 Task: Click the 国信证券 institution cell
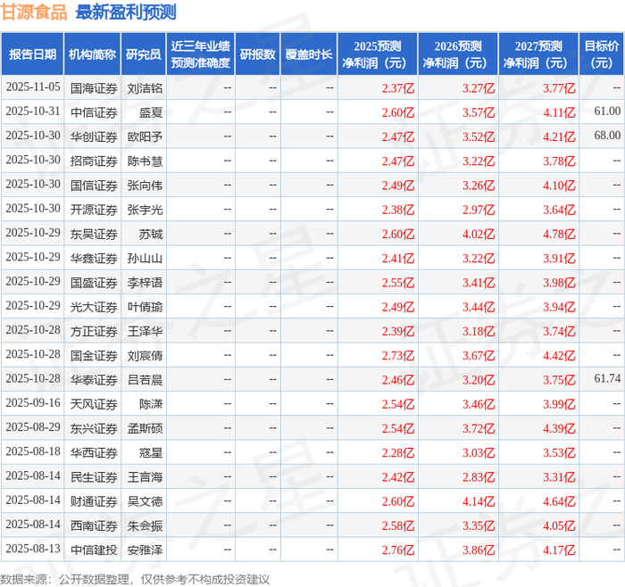(94, 186)
